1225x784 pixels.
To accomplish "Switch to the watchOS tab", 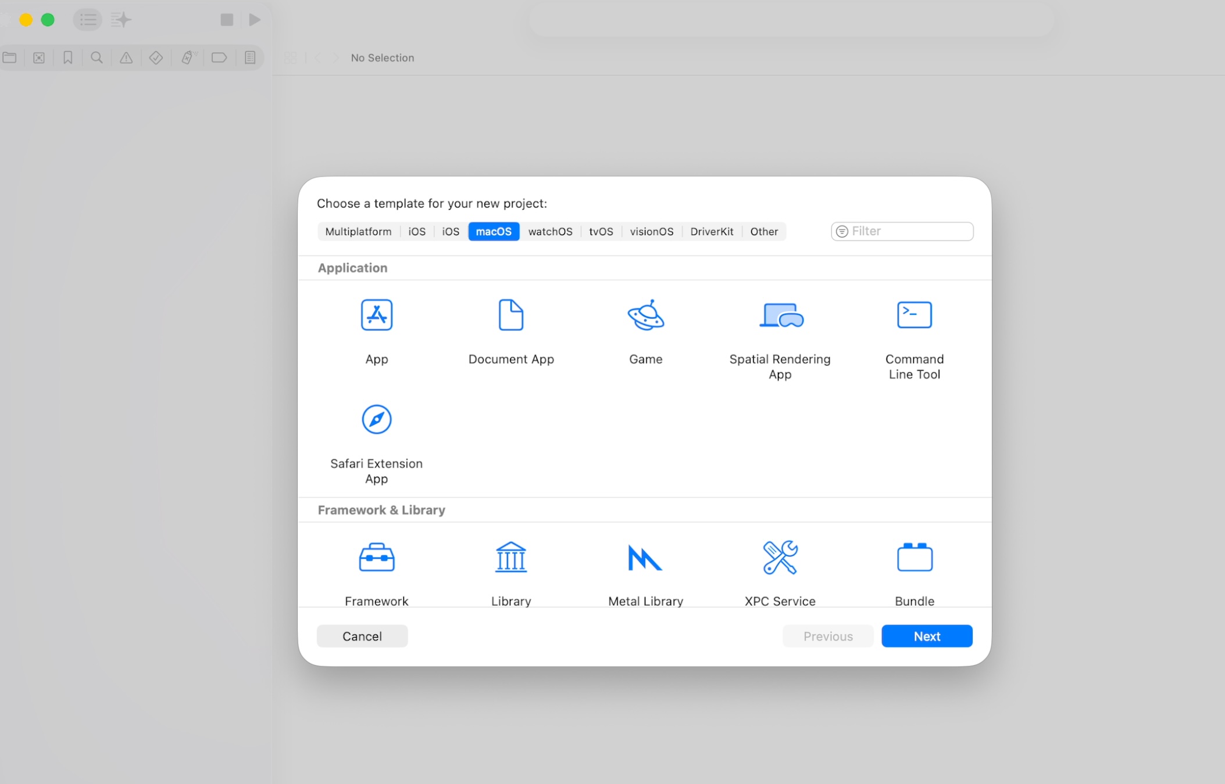I will pos(550,232).
